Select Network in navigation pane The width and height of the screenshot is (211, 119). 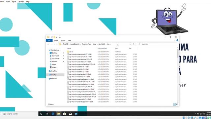pos(54,79)
